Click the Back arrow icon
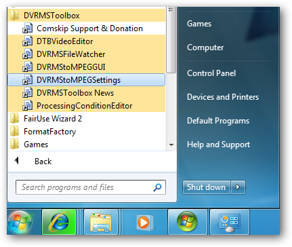This screenshot has width=292, height=247. [16, 161]
